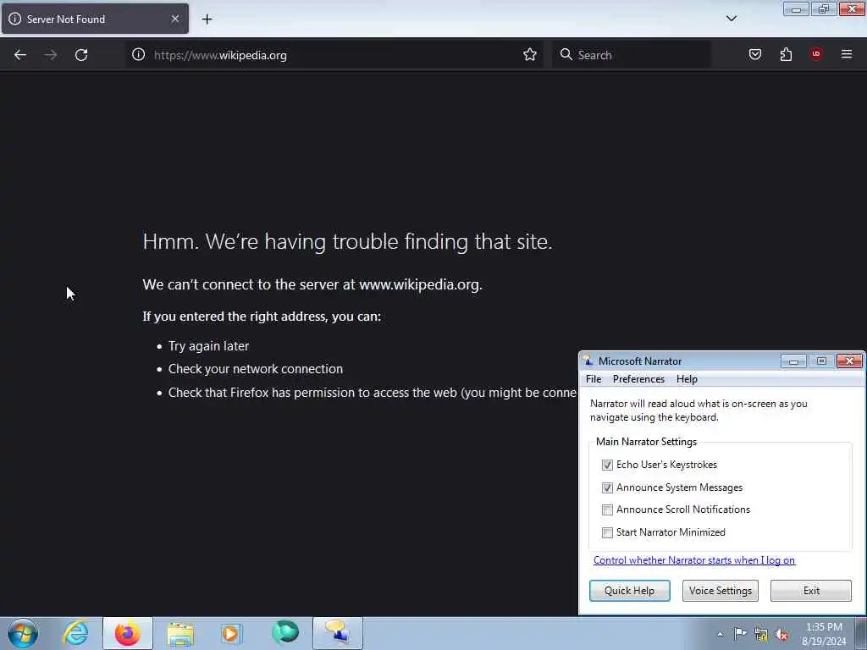Open Windows Explorer folder on taskbar
The height and width of the screenshot is (650, 867).
pyautogui.click(x=180, y=633)
